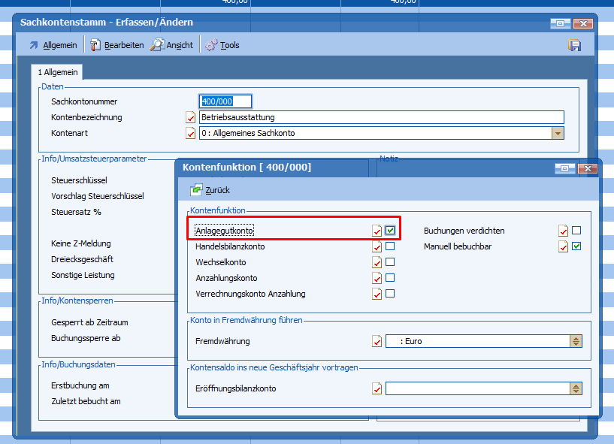
Task: Select the 1 Allgemein tab
Action: click(x=58, y=72)
